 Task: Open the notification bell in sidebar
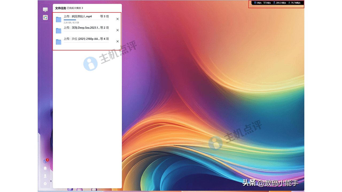pyautogui.click(x=45, y=169)
